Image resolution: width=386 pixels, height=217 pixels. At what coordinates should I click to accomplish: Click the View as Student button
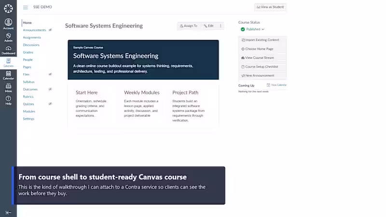(270, 7)
